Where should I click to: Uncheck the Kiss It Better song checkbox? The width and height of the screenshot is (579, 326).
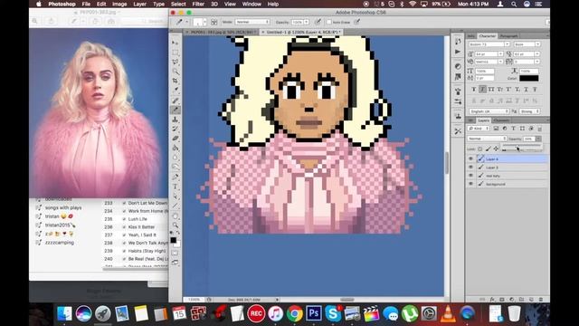point(124,227)
